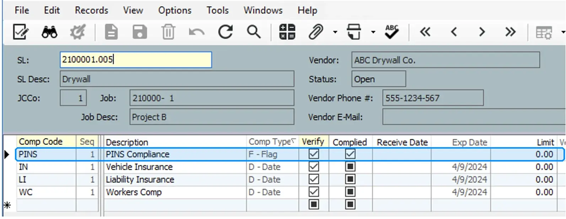This screenshot has height=219, width=566.
Task: Expand the paperclip attachment dropdown arrow
Action: pyautogui.click(x=335, y=32)
